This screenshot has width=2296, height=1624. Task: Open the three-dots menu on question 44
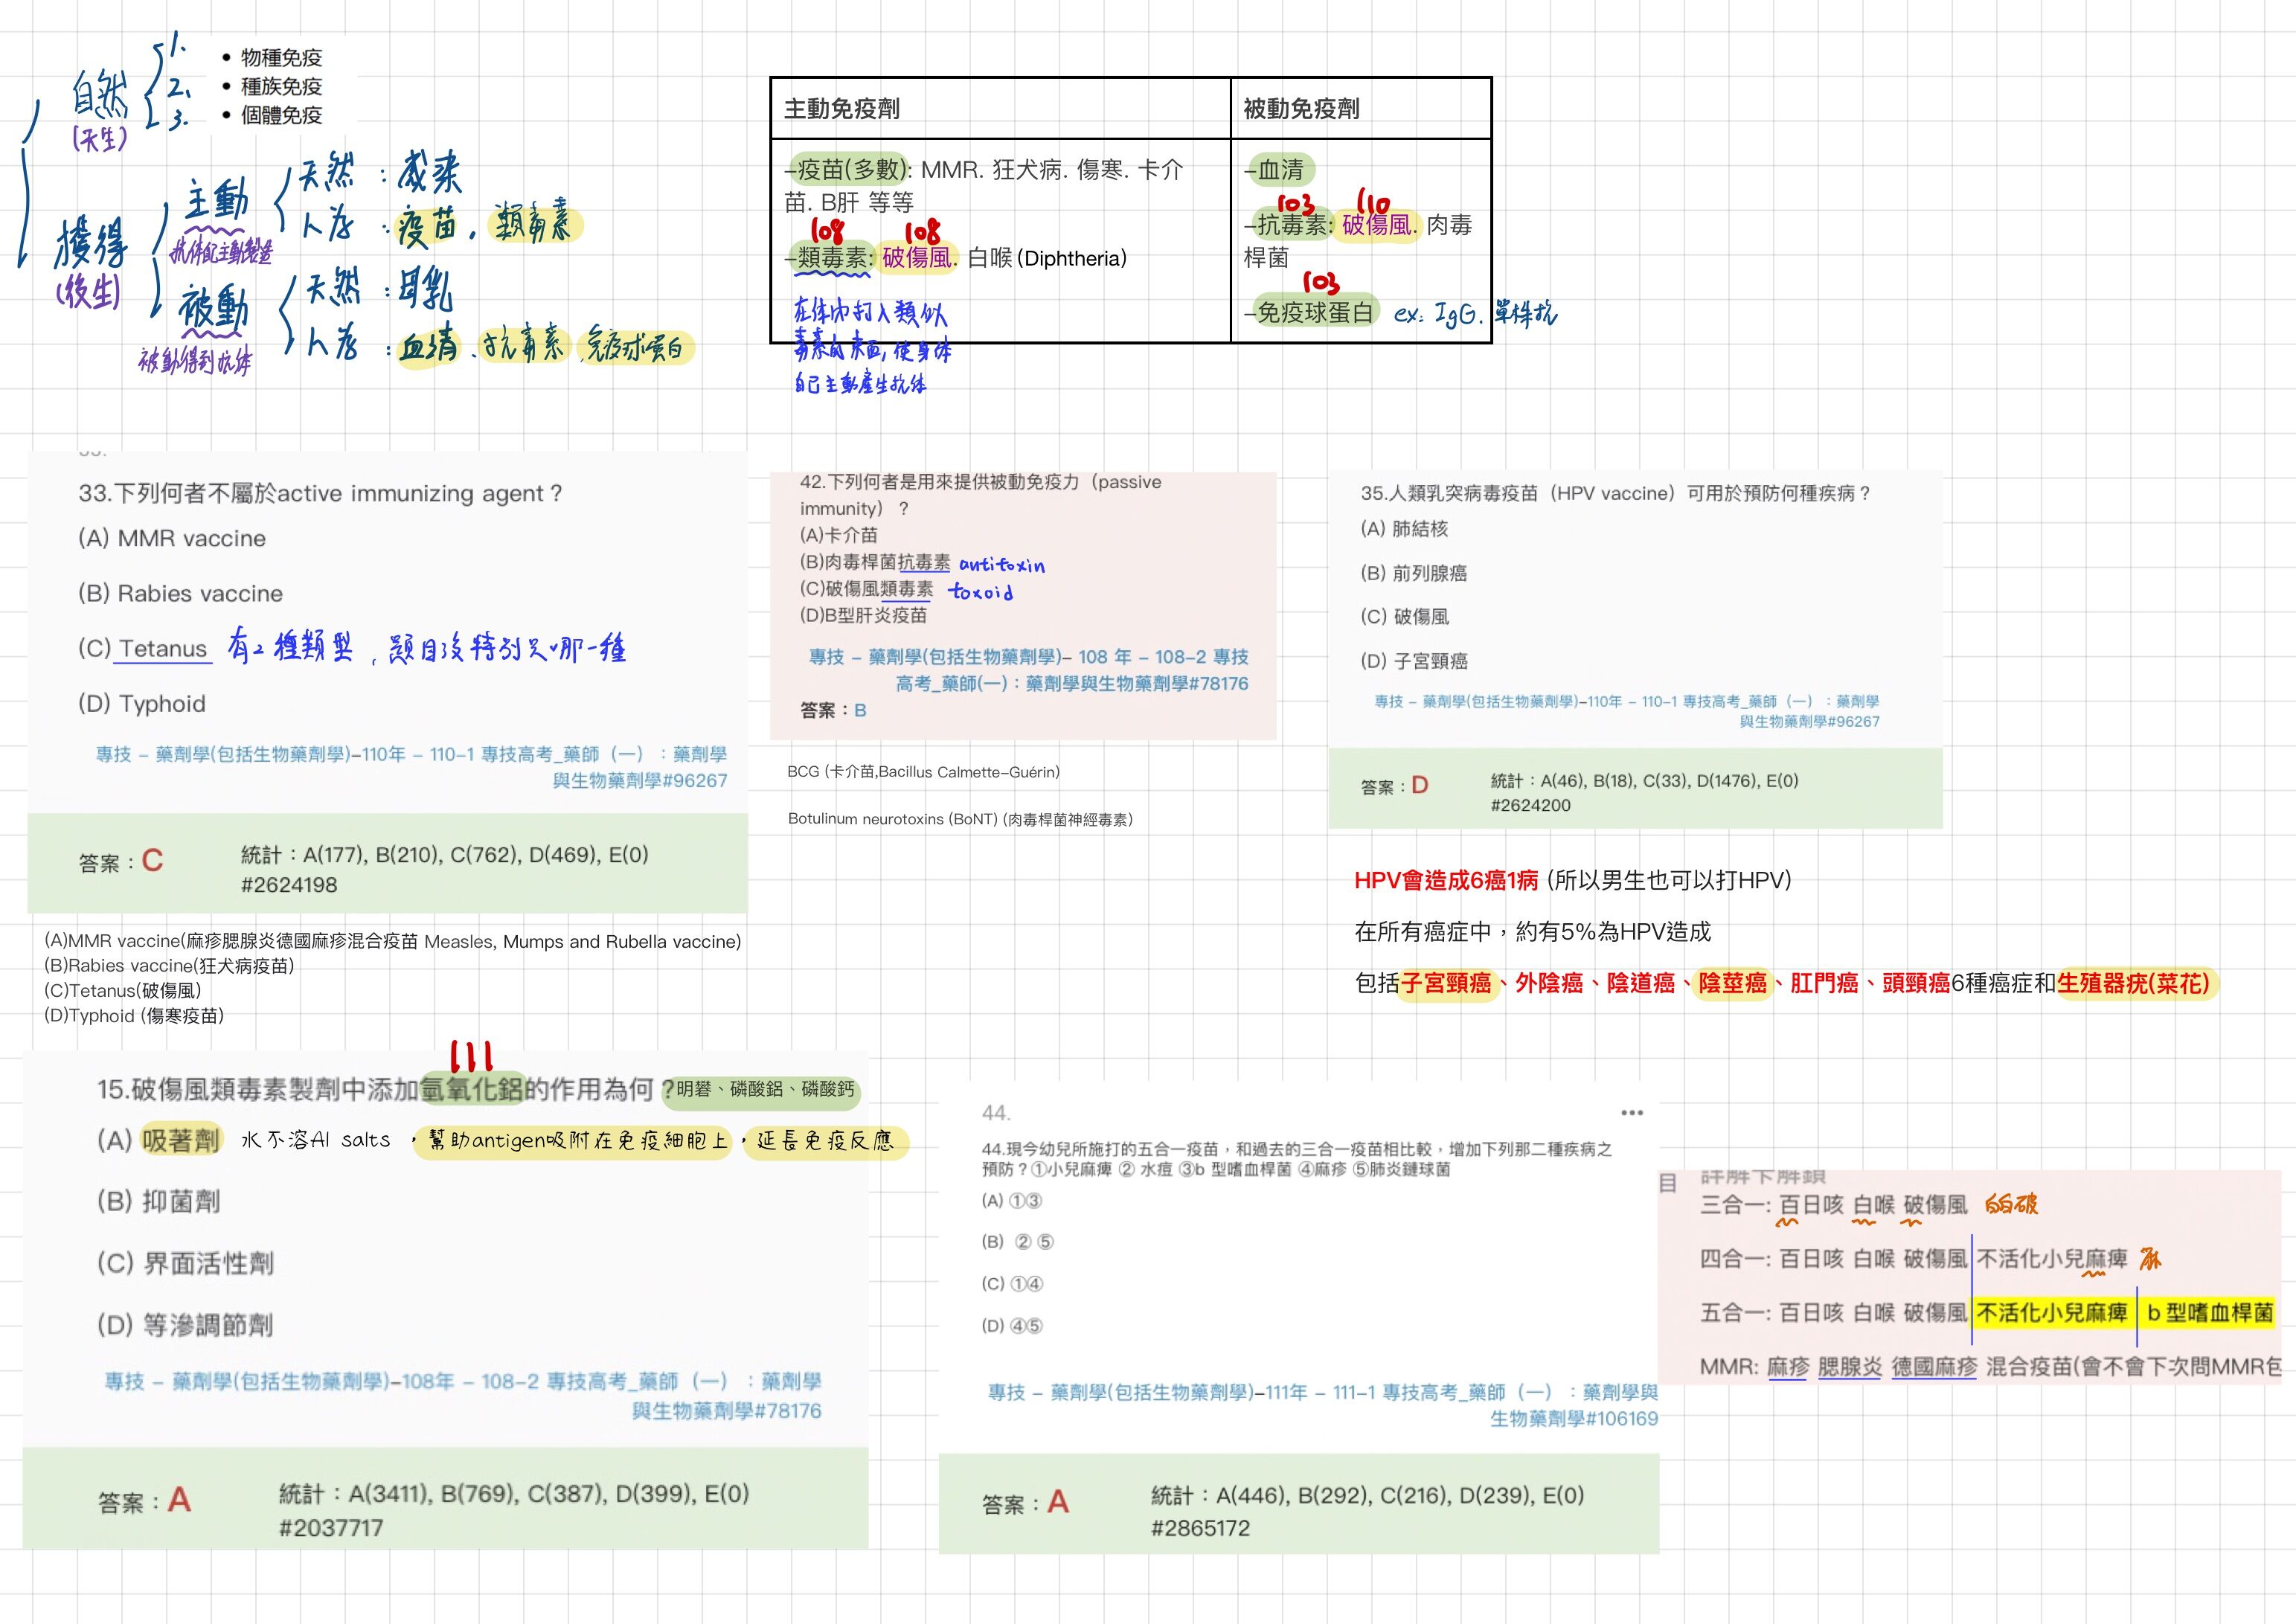(x=1632, y=1113)
